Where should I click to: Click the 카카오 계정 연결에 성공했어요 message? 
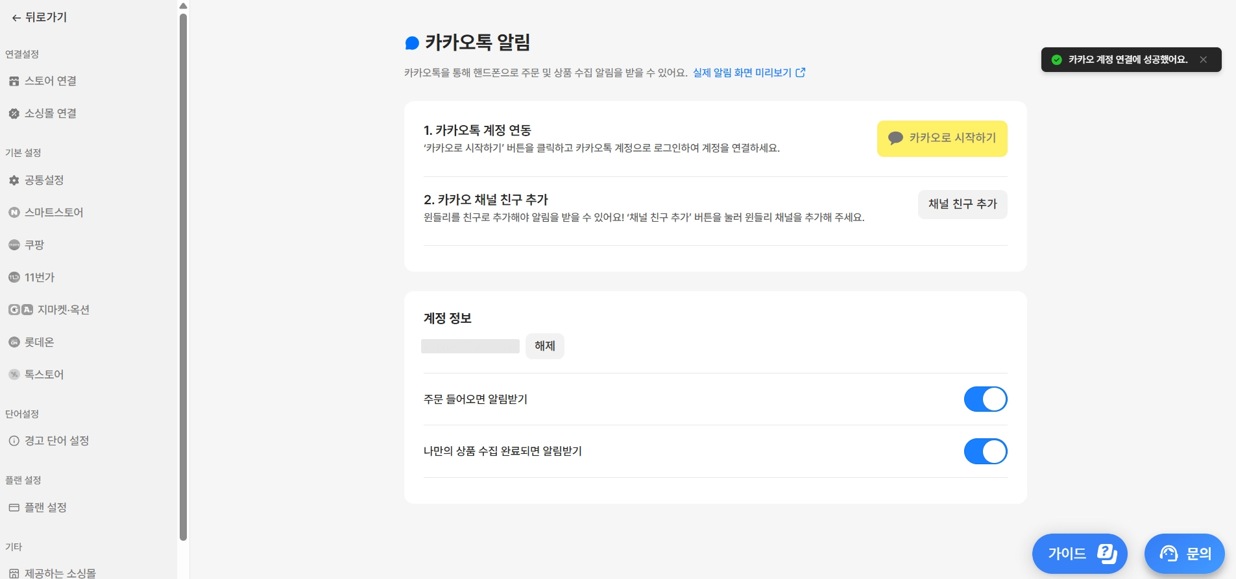pos(1128,60)
